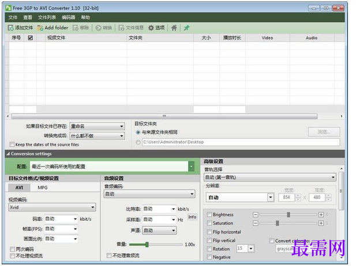Click the green pin icon in the toolbar
Viewport: 356px width, 266px height.
click(186, 28)
